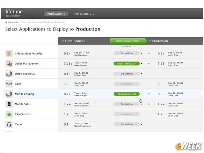Click the not-equal icon in Independent Modules row
The width and height of the screenshot is (204, 153).
click(x=149, y=53)
